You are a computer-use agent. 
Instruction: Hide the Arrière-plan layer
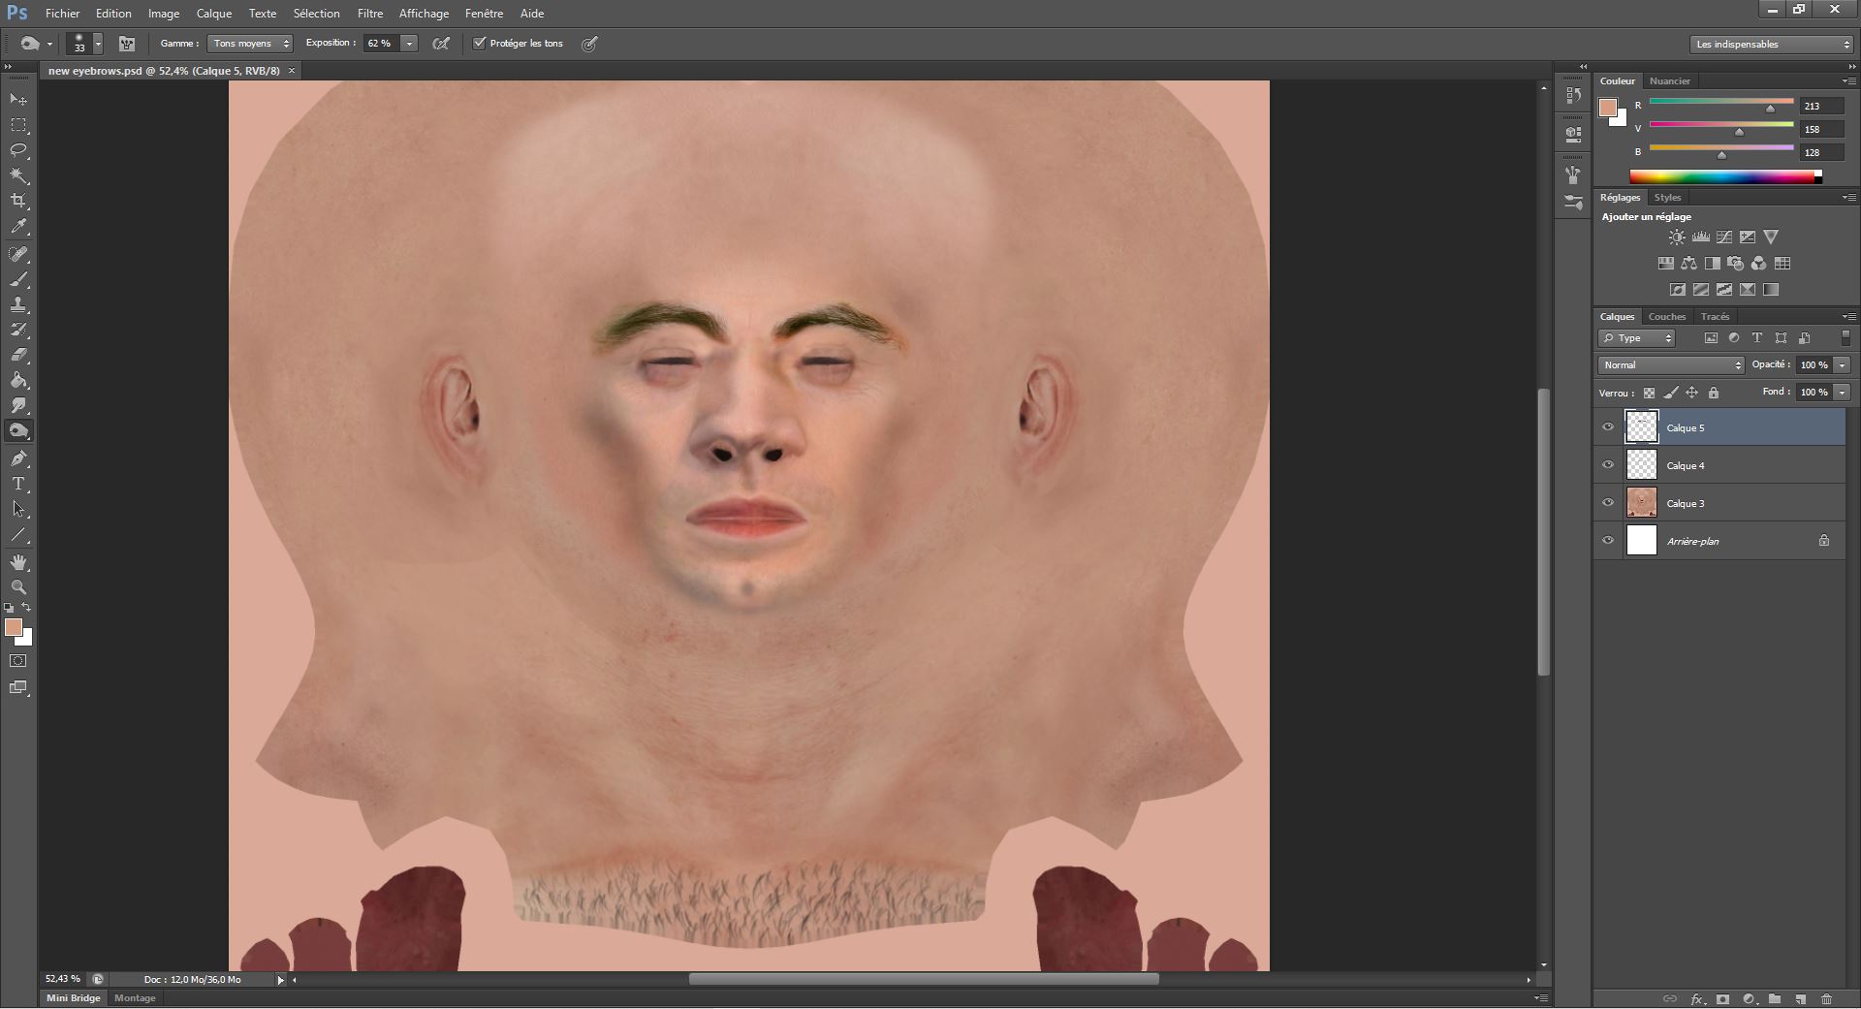[x=1608, y=541]
